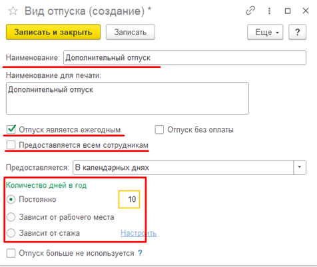Select Зависит от стажа radio button
This screenshot has width=317, height=267.
coord(11,233)
